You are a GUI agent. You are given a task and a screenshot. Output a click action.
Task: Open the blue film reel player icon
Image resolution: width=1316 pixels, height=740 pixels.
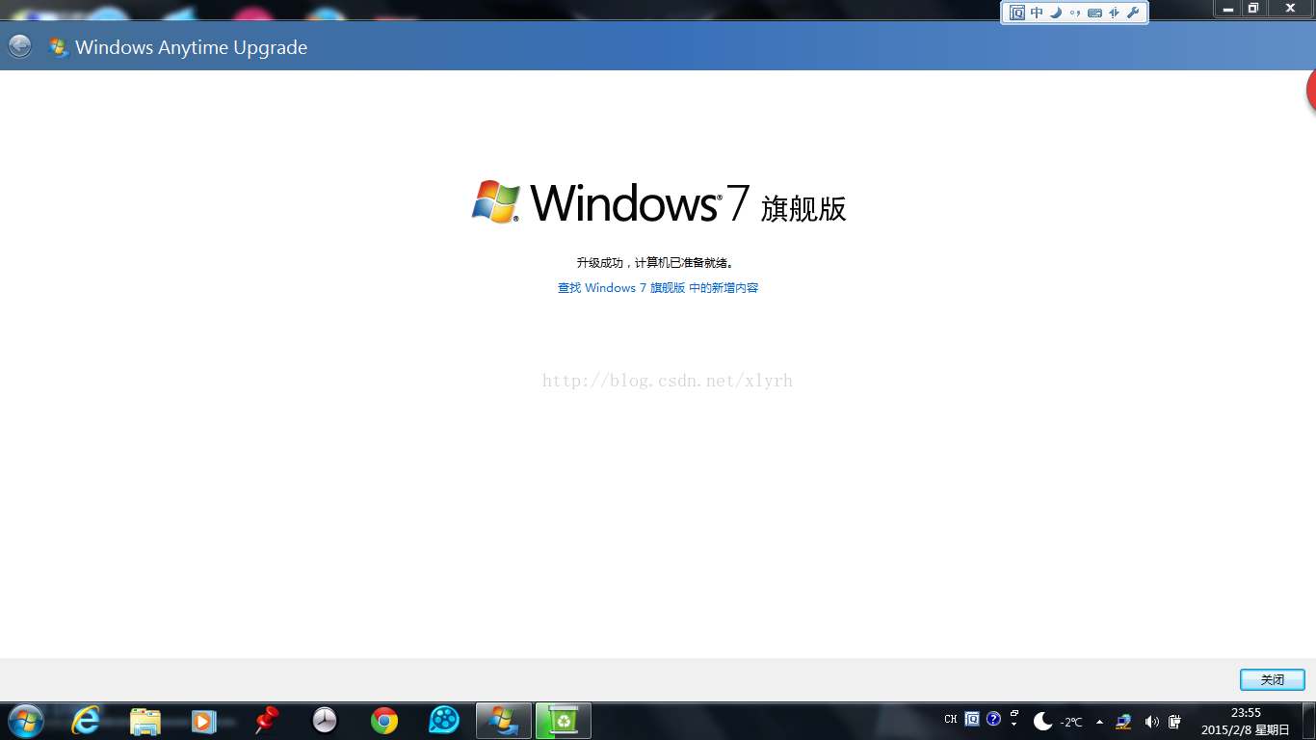(444, 720)
